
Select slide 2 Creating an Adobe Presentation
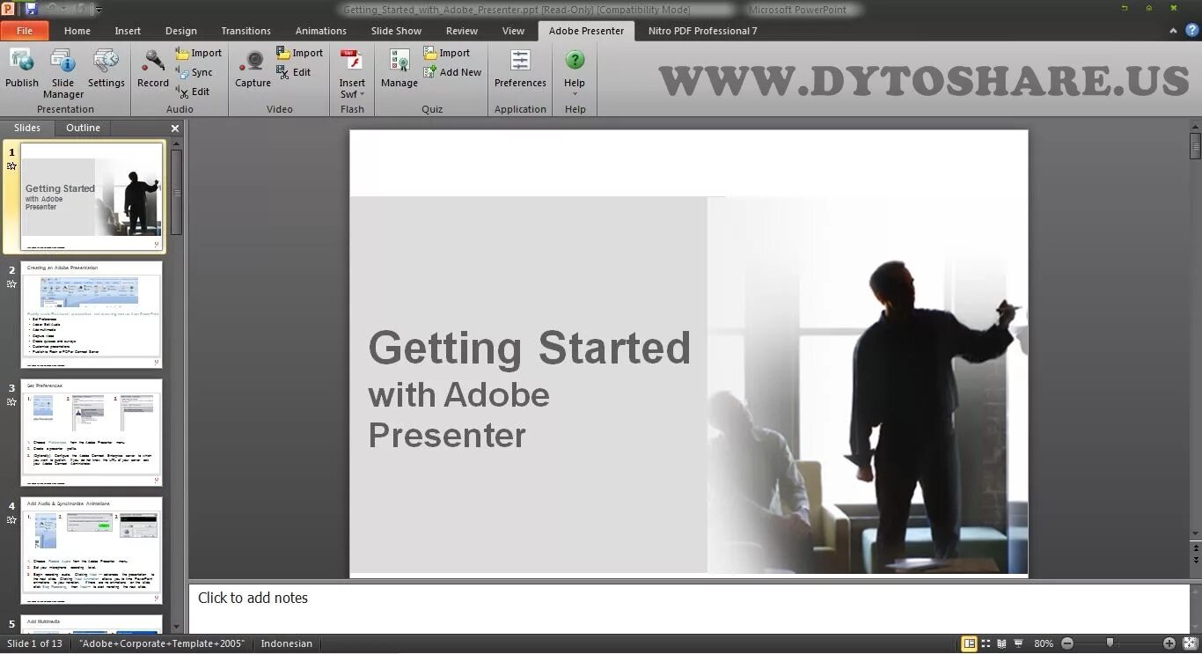[x=92, y=314]
